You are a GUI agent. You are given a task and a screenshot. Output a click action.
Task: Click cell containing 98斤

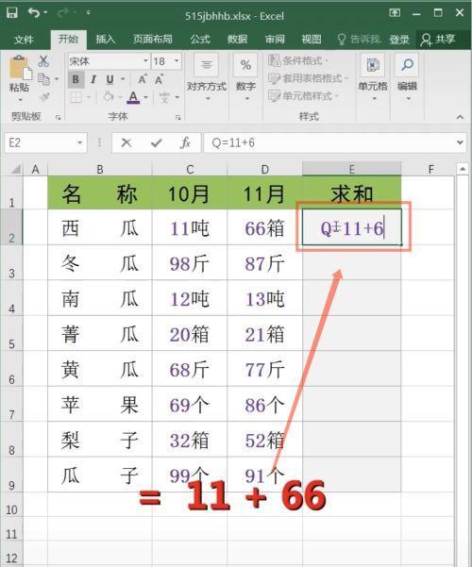point(190,263)
